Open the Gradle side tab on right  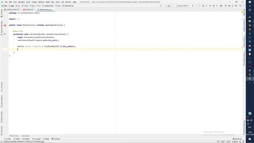244,12
